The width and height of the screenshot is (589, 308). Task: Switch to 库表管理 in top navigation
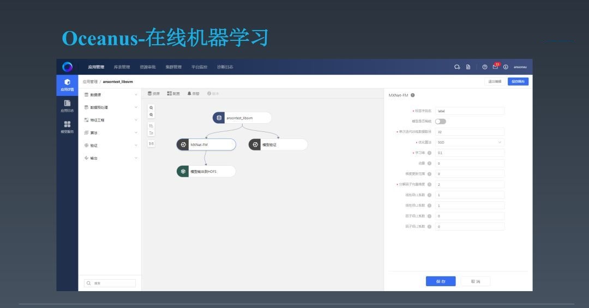(x=122, y=67)
